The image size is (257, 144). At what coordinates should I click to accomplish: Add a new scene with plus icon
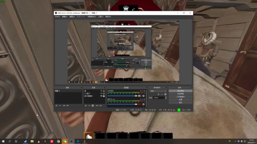click(x=57, y=106)
